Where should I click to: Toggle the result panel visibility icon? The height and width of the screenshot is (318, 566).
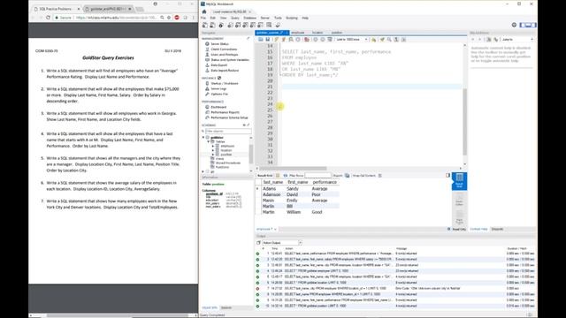coord(447,175)
